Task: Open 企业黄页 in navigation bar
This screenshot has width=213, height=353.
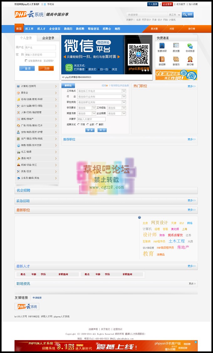Action: pos(55,29)
